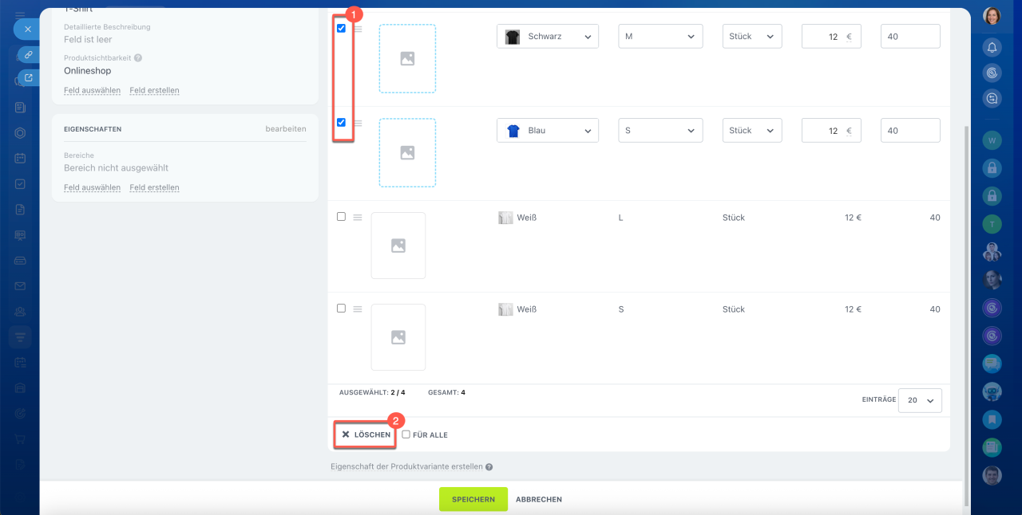Click Abbrechen to cancel
Screen dimensions: 1022x515
point(539,500)
